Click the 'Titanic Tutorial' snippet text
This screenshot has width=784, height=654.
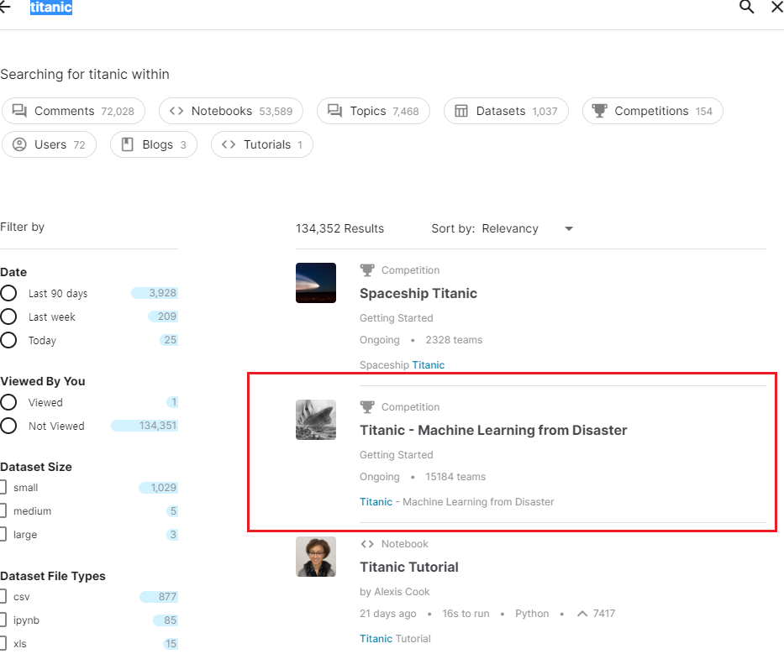[395, 639]
